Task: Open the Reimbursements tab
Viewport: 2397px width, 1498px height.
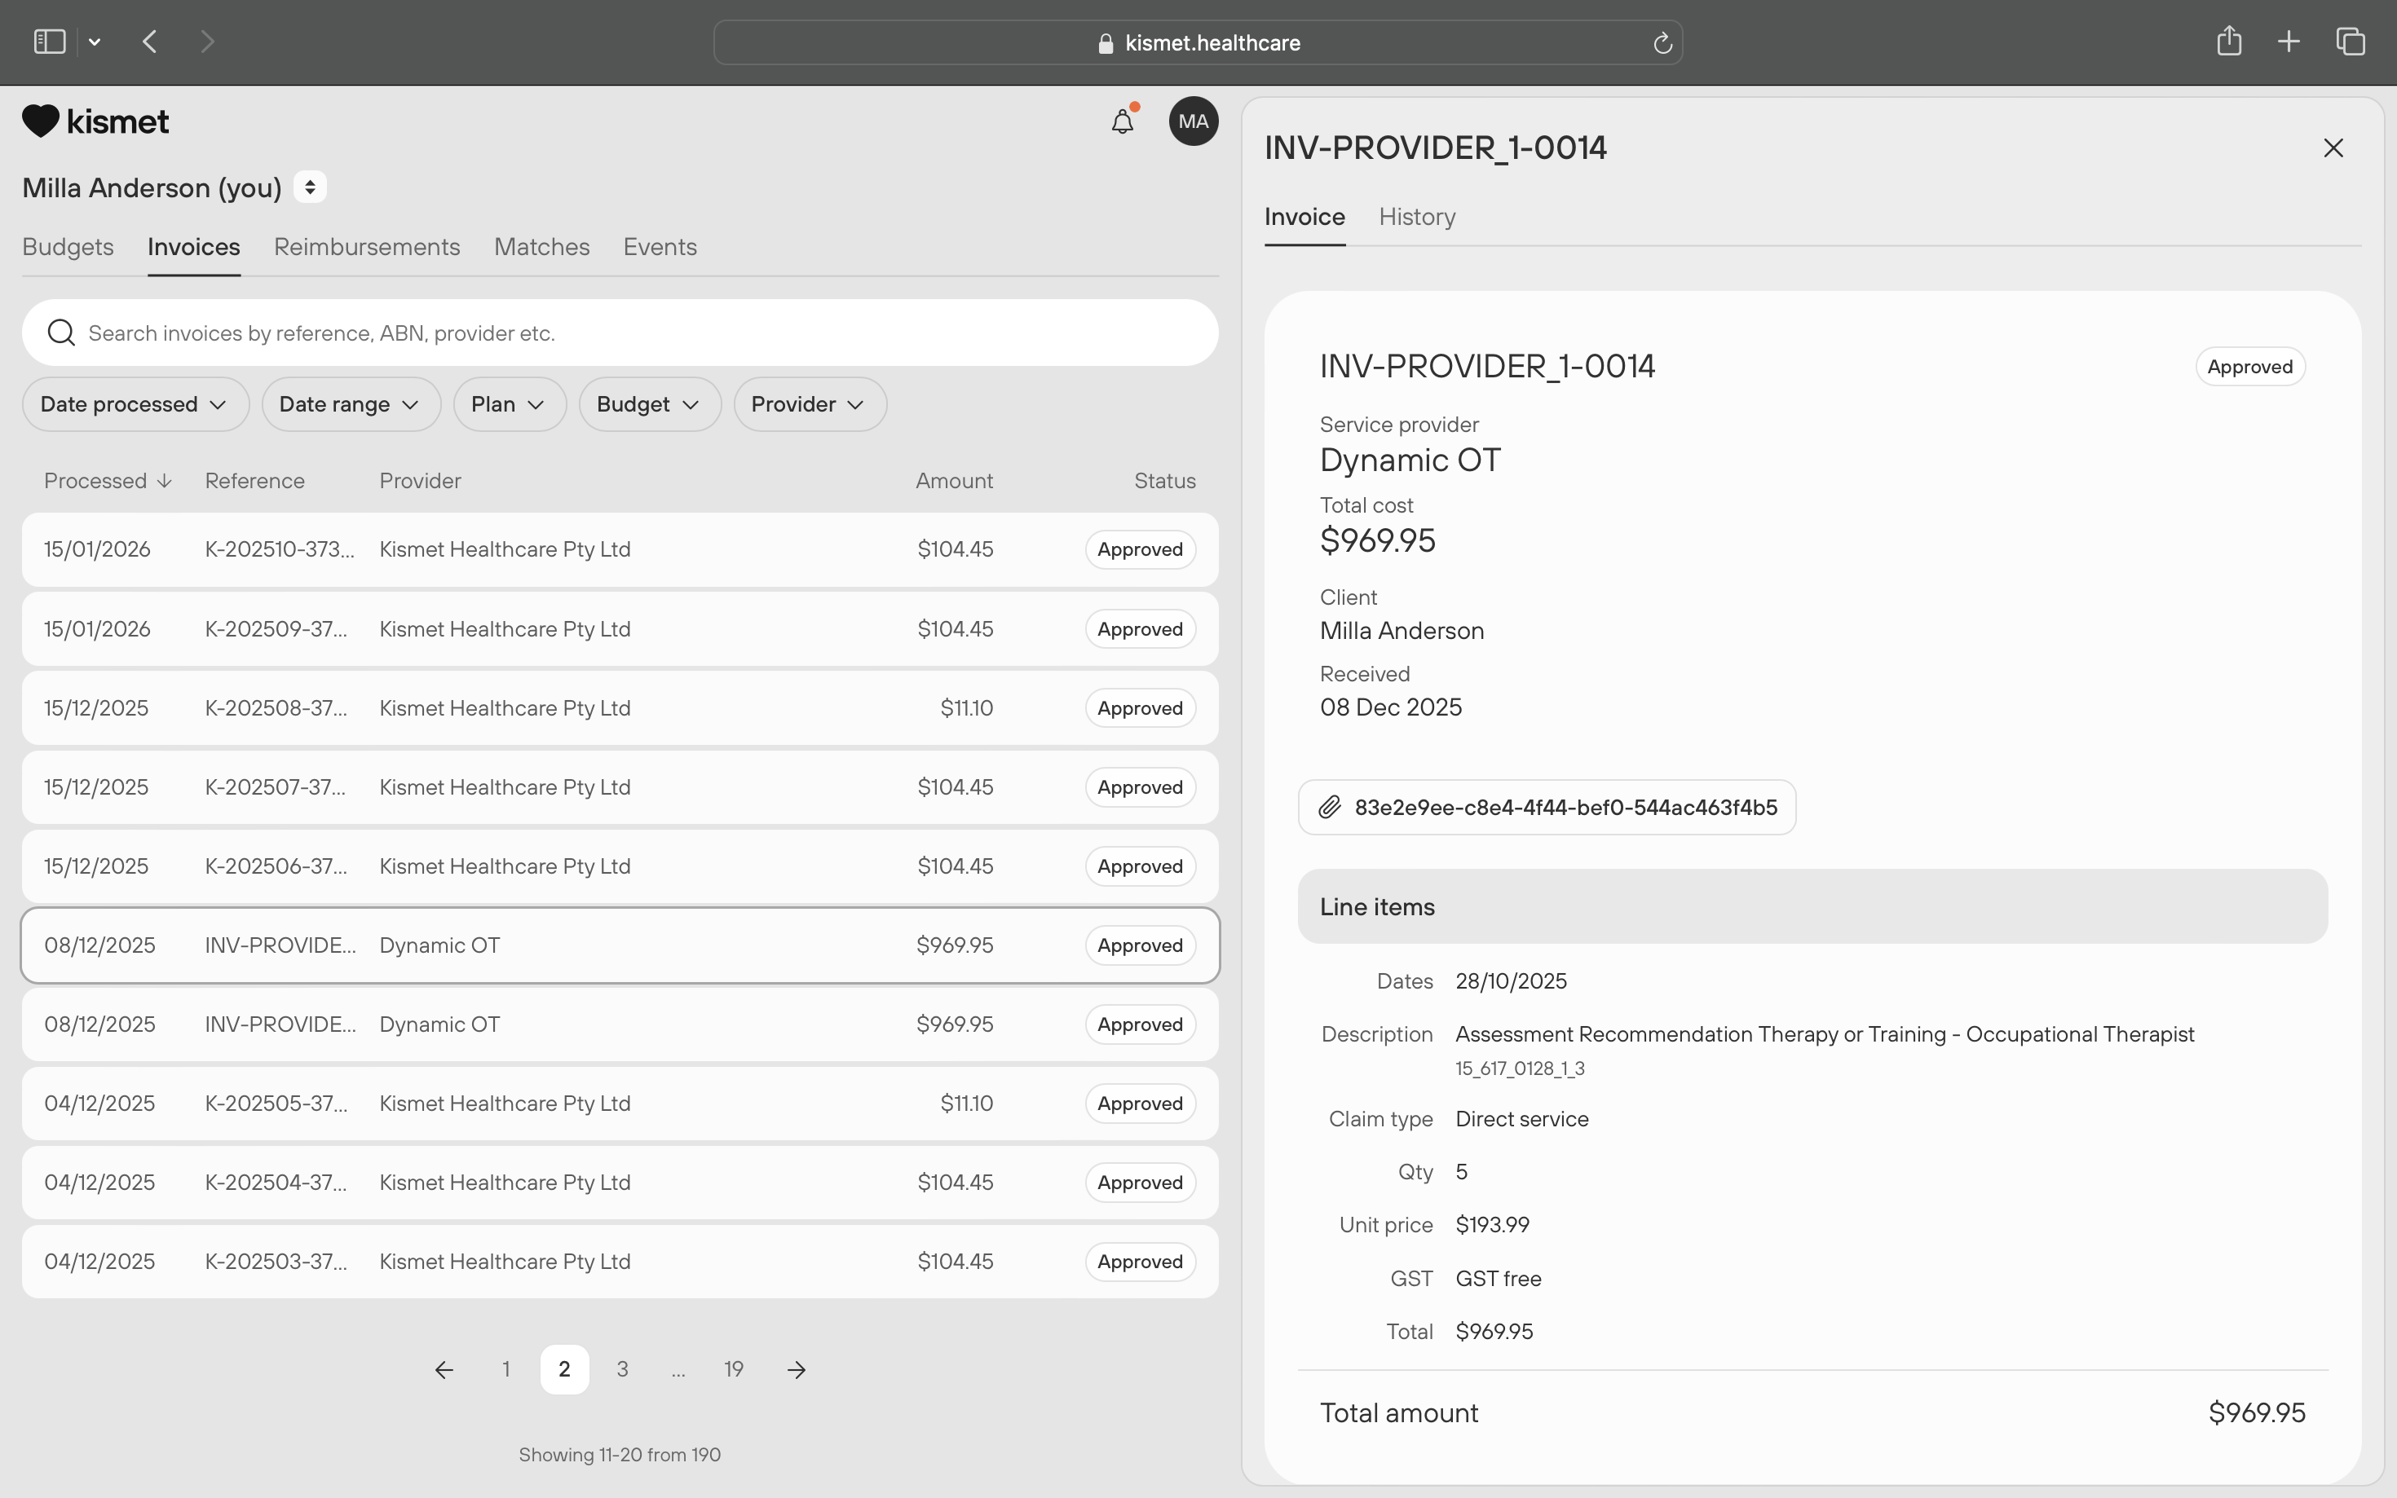Action: pos(367,247)
